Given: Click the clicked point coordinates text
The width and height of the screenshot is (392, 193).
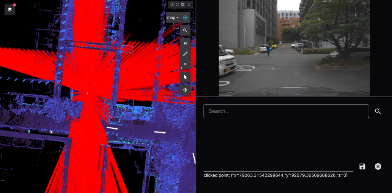Looking at the screenshot, I should [275, 175].
